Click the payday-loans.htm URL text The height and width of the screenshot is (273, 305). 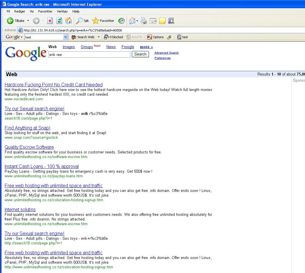[43, 176]
